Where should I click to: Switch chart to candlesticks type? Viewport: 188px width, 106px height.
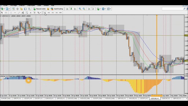[x=71, y=9]
